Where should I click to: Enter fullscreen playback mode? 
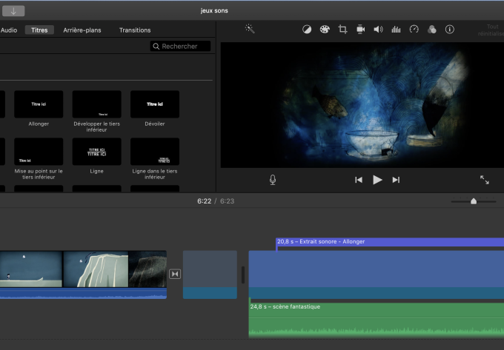tap(484, 180)
